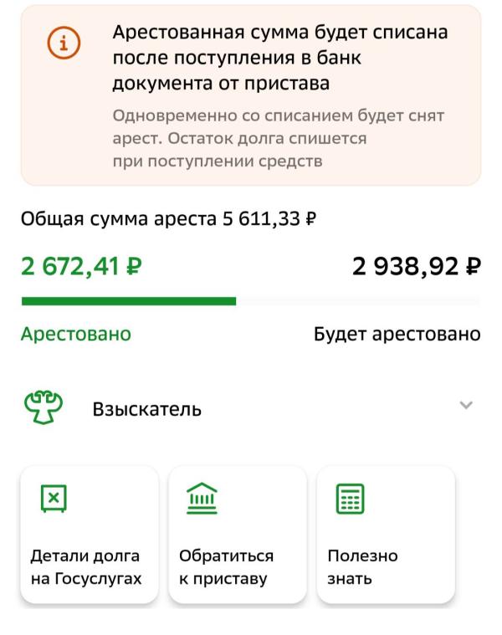This screenshot has width=502, height=635.
Task: Tap the safe icon for debt details
Action: 53,499
